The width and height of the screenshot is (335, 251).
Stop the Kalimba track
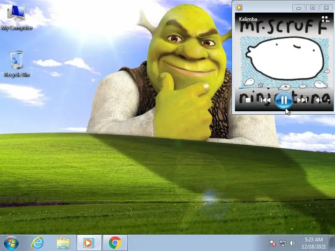click(248, 100)
